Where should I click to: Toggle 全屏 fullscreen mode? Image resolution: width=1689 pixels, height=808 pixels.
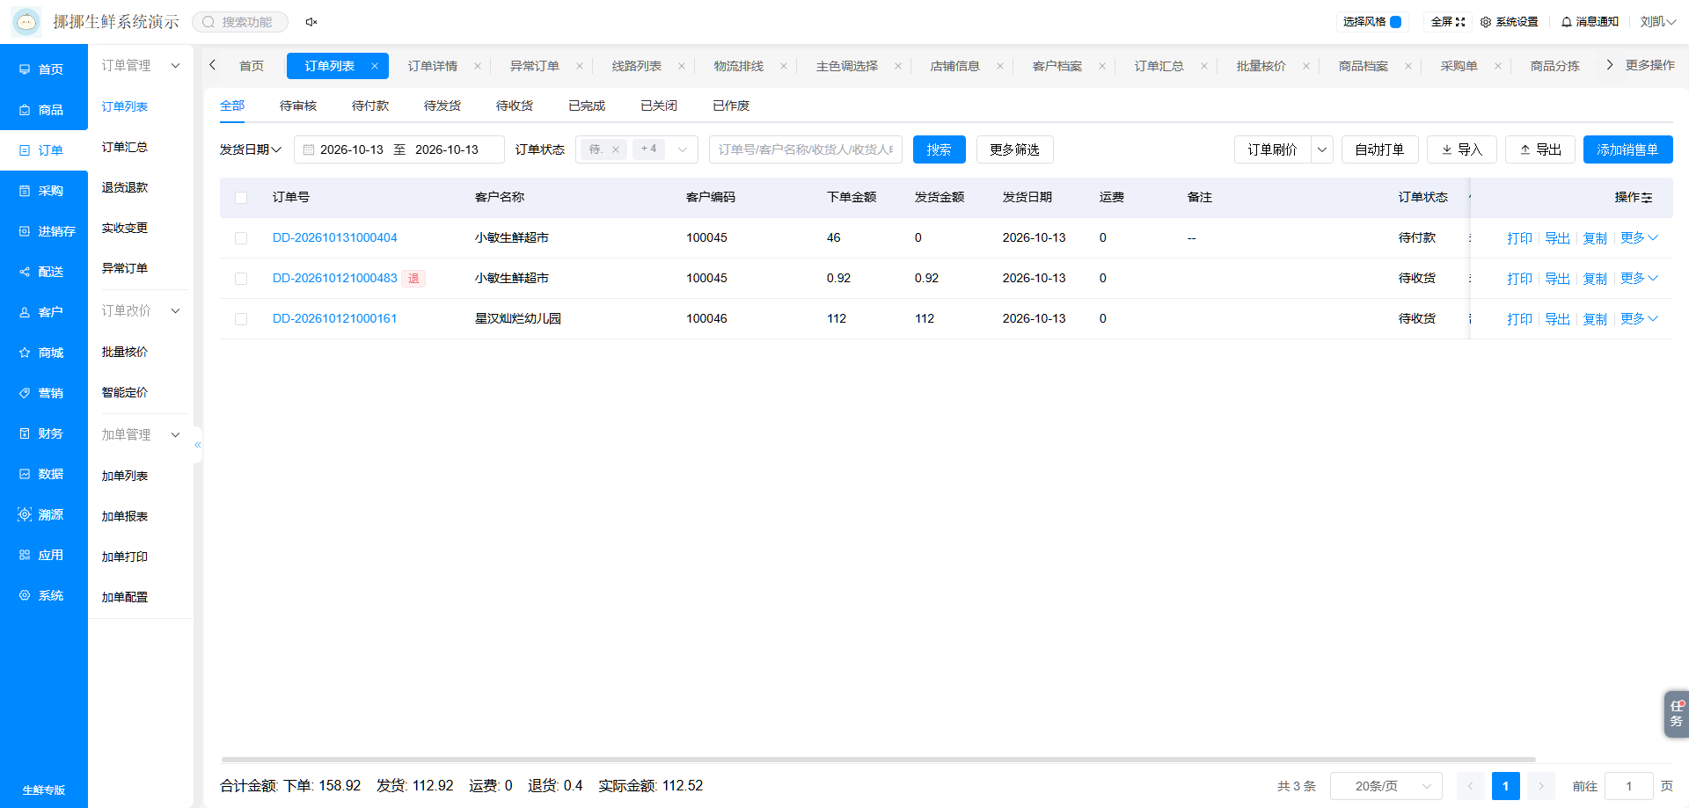[x=1448, y=22]
